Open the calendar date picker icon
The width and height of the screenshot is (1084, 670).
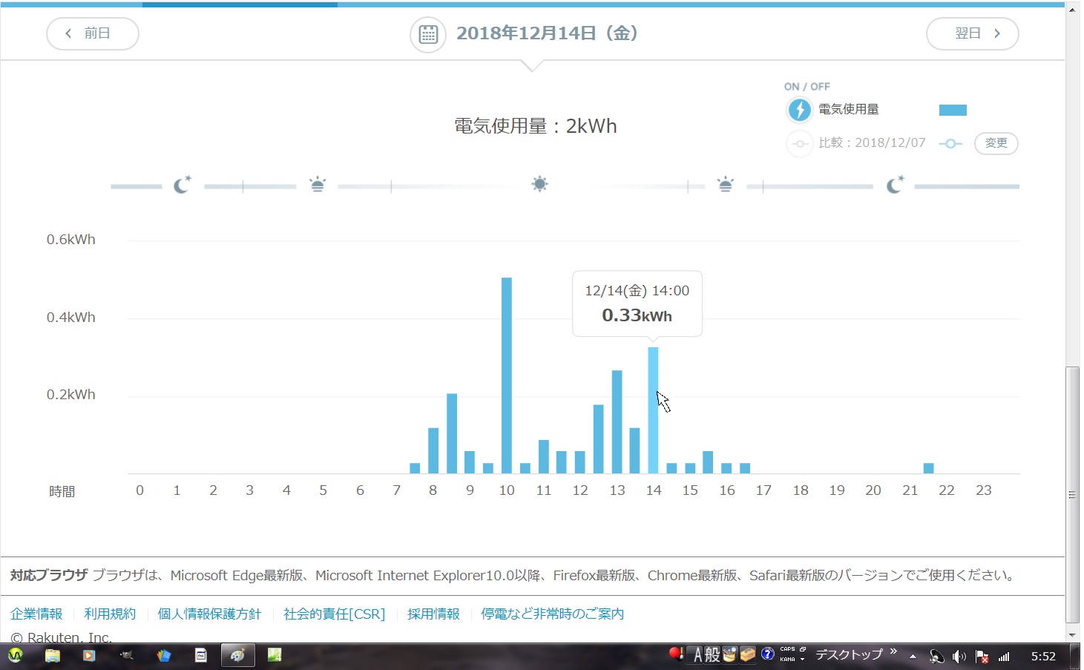point(428,34)
